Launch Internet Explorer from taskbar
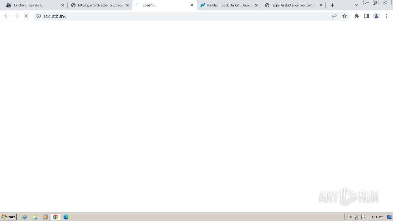Image resolution: width=393 pixels, height=221 pixels. (25, 217)
